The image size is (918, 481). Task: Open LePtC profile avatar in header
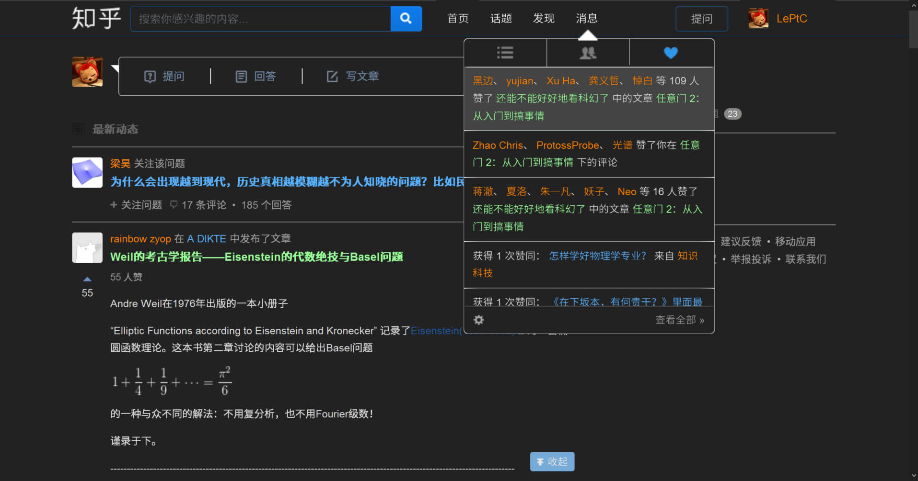(x=758, y=19)
